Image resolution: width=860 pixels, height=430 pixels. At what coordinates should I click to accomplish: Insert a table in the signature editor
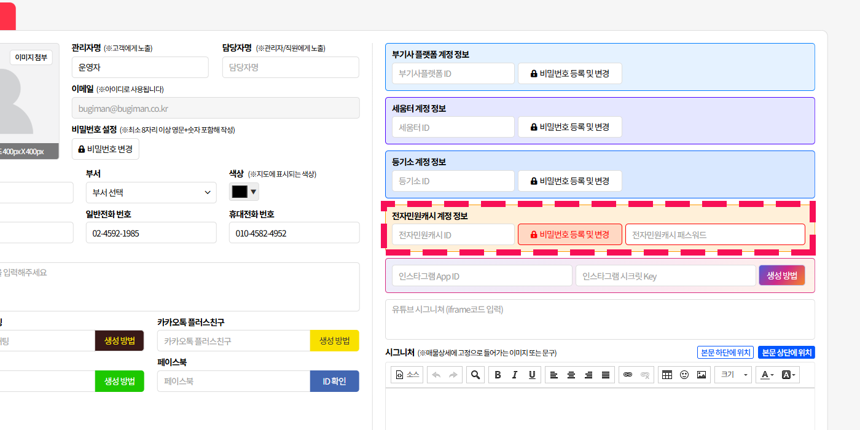pos(667,375)
